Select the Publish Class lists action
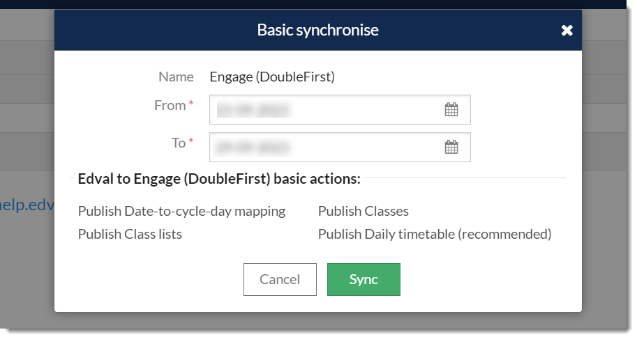 click(130, 235)
